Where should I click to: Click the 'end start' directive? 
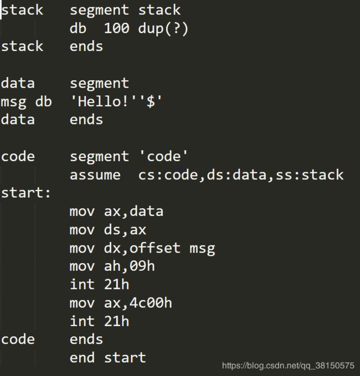tap(107, 358)
